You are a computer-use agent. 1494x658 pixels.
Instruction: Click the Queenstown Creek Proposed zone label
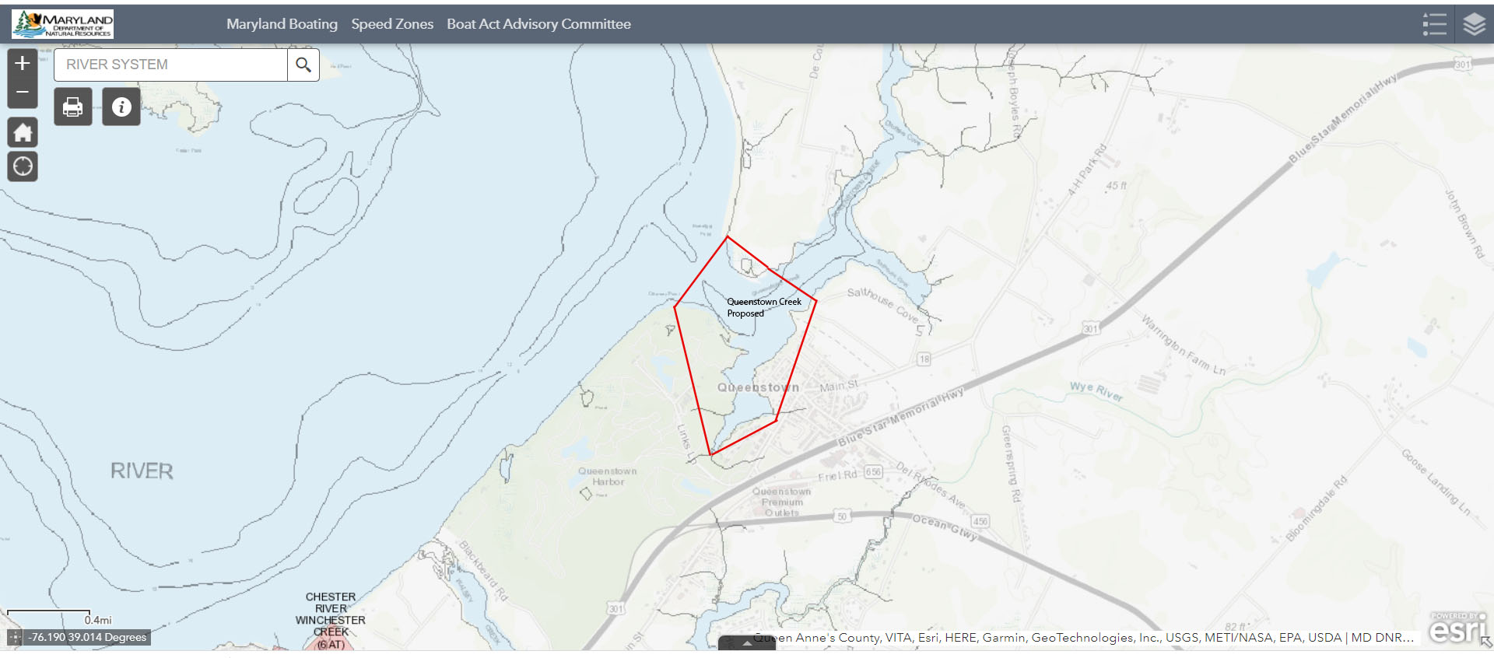(763, 307)
